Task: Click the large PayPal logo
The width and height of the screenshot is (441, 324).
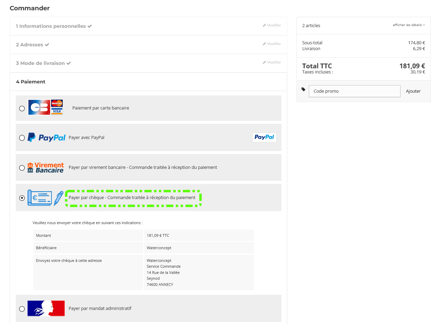Action: tap(46, 138)
